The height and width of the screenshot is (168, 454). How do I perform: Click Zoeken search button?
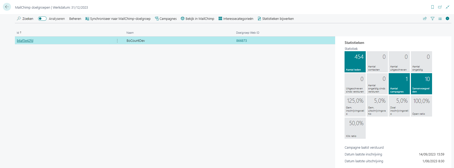[x=25, y=19]
